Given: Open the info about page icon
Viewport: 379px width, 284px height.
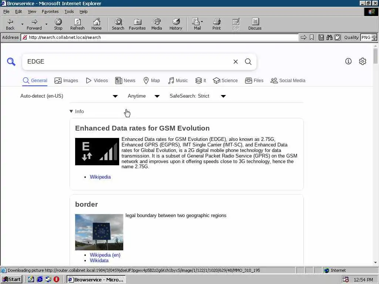Looking at the screenshot, I should click(x=348, y=61).
